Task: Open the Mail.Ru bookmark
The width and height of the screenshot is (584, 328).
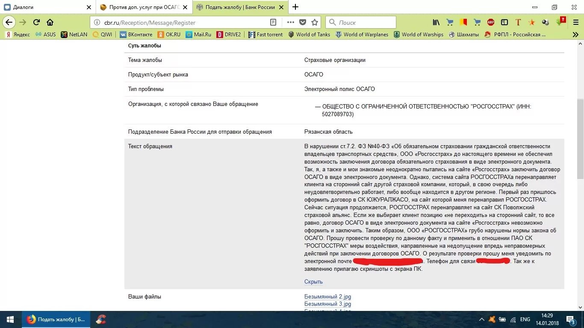Action: click(x=198, y=35)
